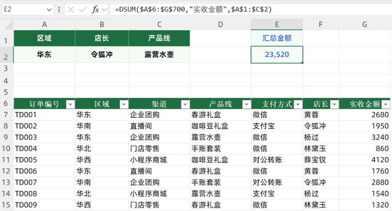This screenshot has height=211, width=392.
Task: Select cell TD009
Action: click(44, 205)
